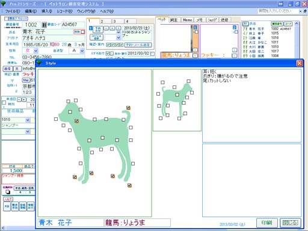Image resolution: width=308 pixels, height=231 pixels.
Task: Click the green customer-number sort button in list
Action: 277,24
